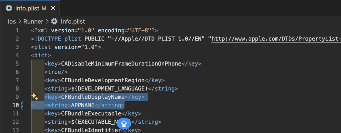Image resolution: width=341 pixels, height=133 pixels.
Task: Select the Info.plist tab
Action: click(x=26, y=8)
